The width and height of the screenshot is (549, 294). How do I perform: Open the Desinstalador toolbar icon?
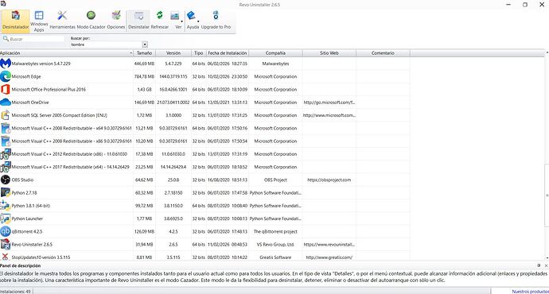click(15, 21)
